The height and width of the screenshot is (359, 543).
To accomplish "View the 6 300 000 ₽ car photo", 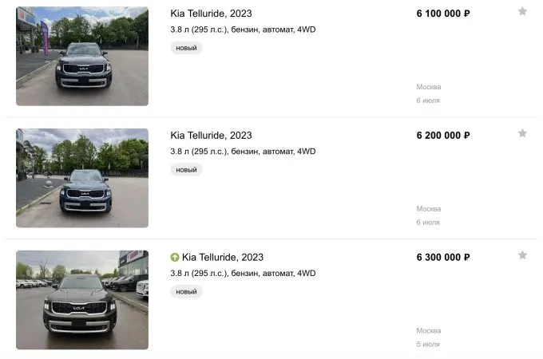I will tap(82, 300).
